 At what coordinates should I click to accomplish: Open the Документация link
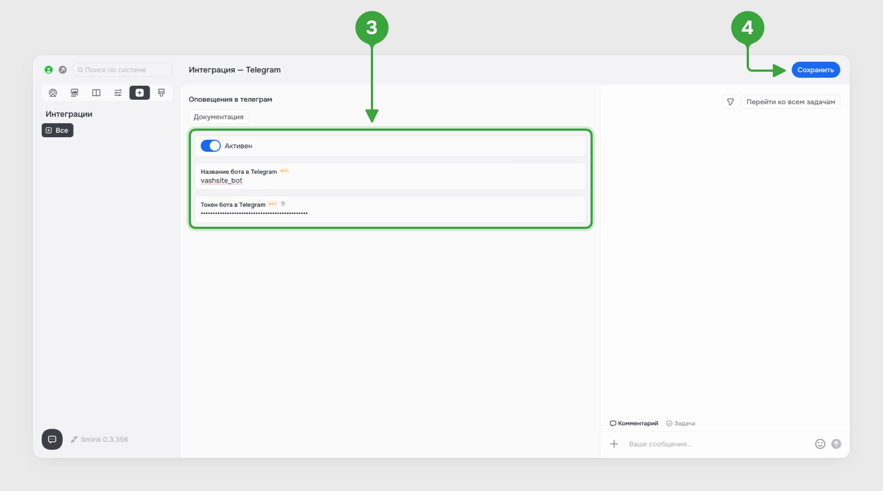pyautogui.click(x=219, y=117)
